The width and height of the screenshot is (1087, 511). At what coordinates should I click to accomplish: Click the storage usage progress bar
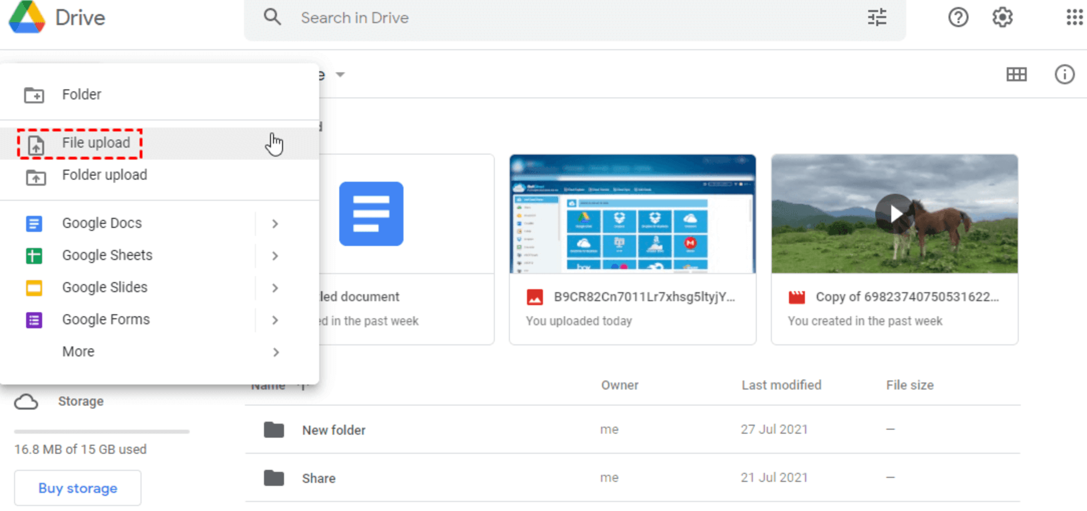point(102,431)
